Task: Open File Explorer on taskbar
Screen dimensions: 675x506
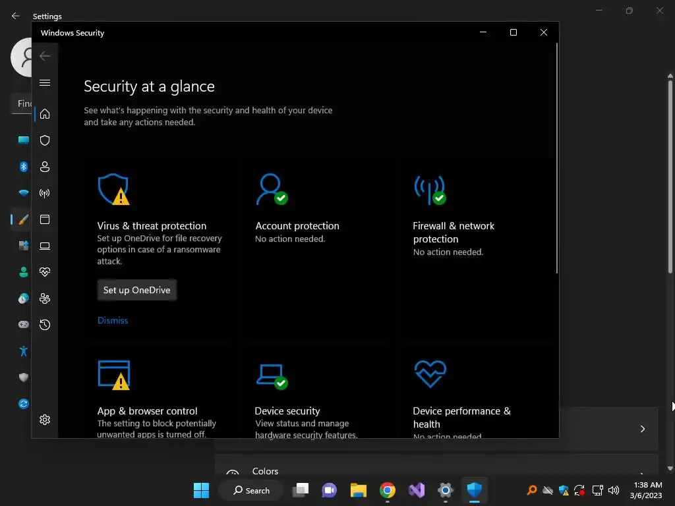Action: pyautogui.click(x=358, y=490)
